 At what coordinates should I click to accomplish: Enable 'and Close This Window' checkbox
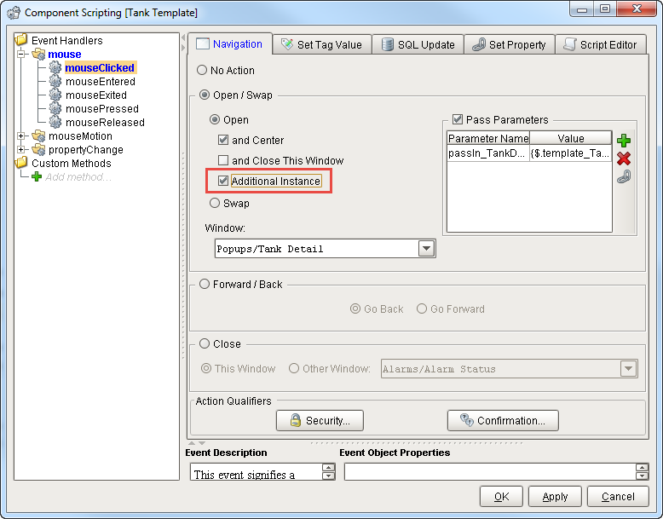click(x=223, y=160)
